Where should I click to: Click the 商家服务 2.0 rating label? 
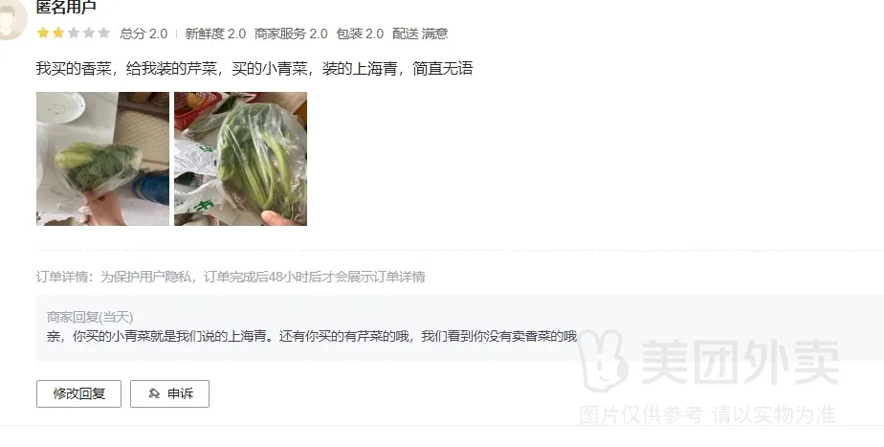[x=291, y=34]
